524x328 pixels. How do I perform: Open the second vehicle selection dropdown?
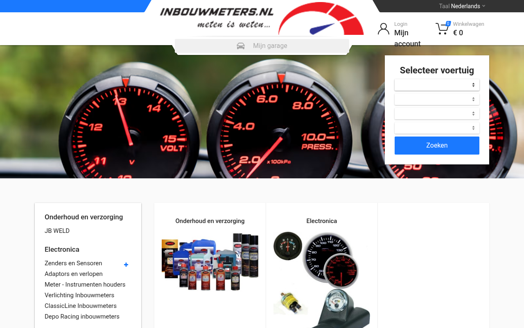[437, 99]
